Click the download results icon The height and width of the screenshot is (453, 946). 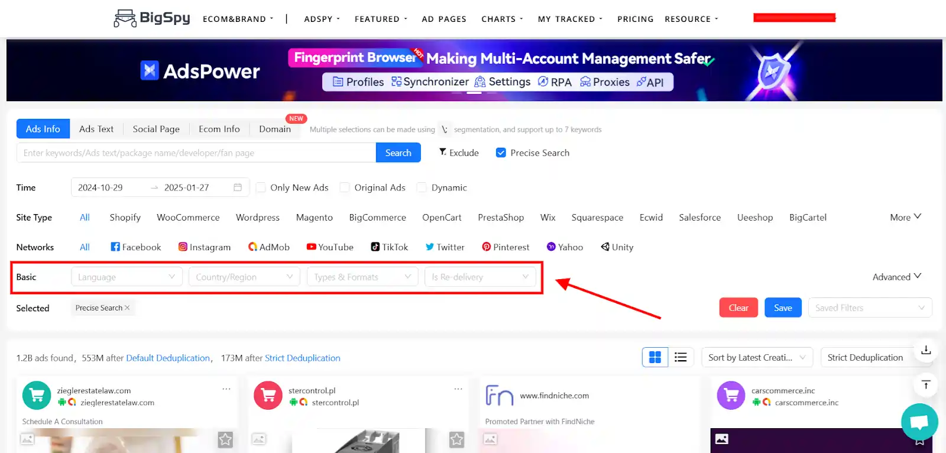click(926, 350)
